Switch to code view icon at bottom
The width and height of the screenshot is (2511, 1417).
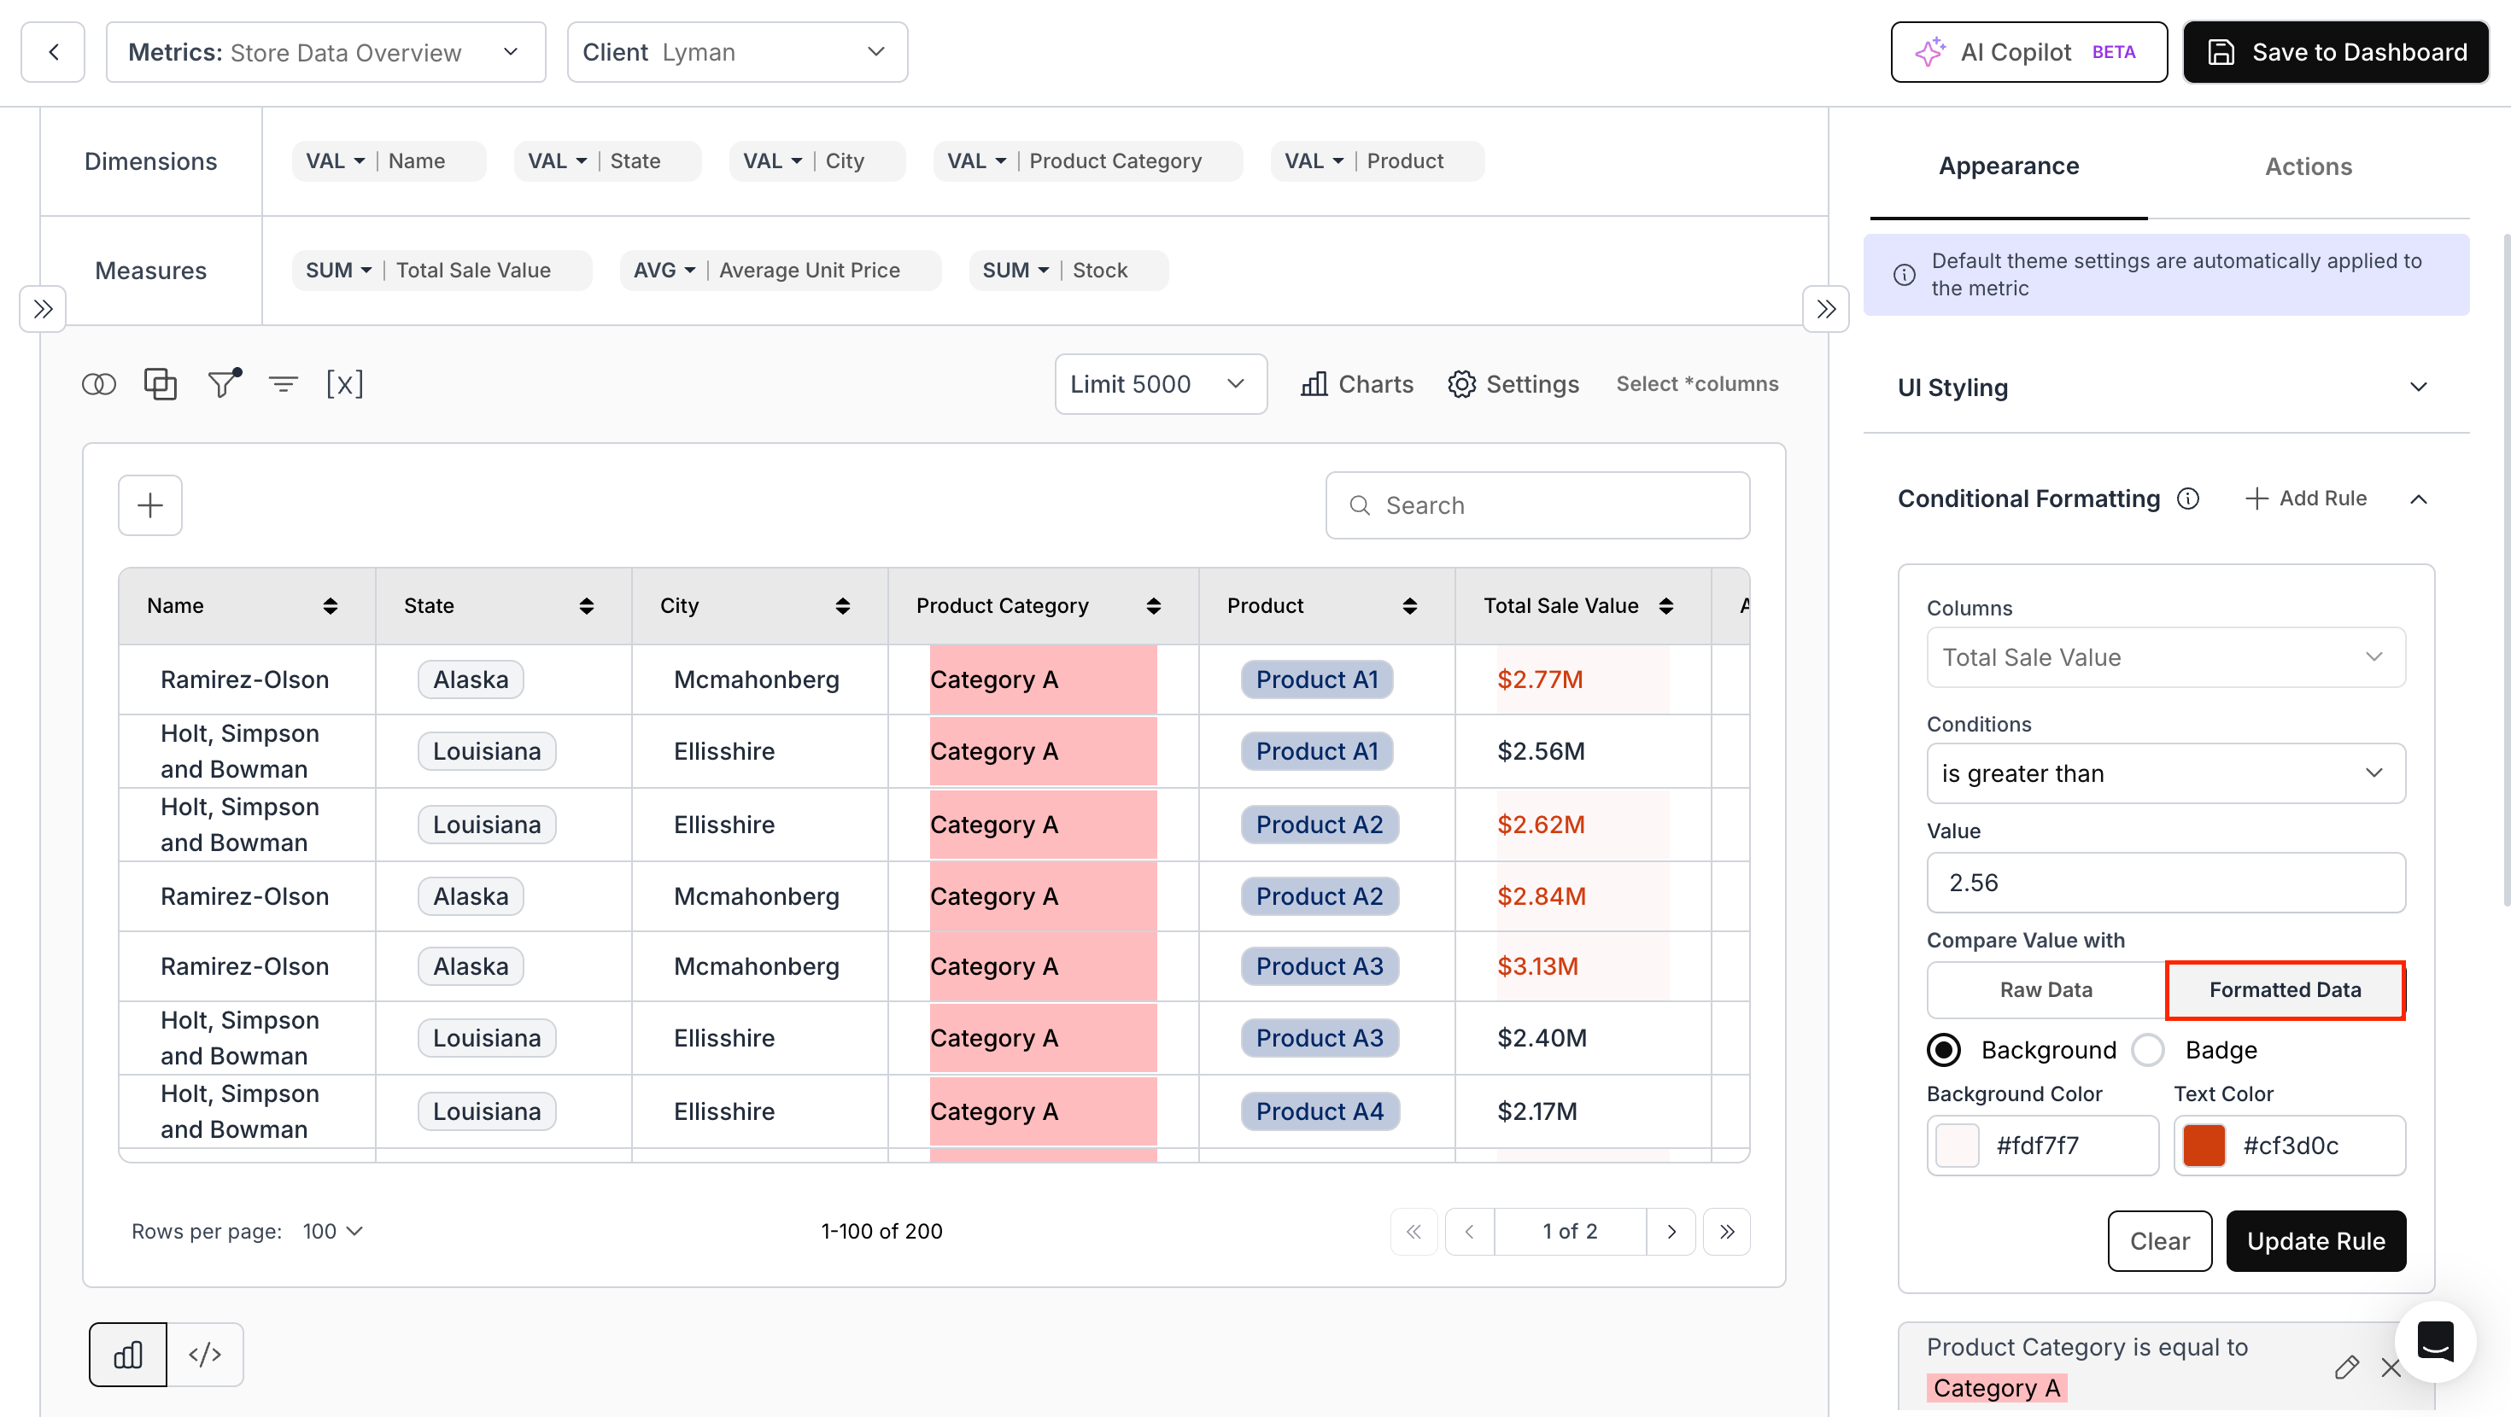click(206, 1355)
